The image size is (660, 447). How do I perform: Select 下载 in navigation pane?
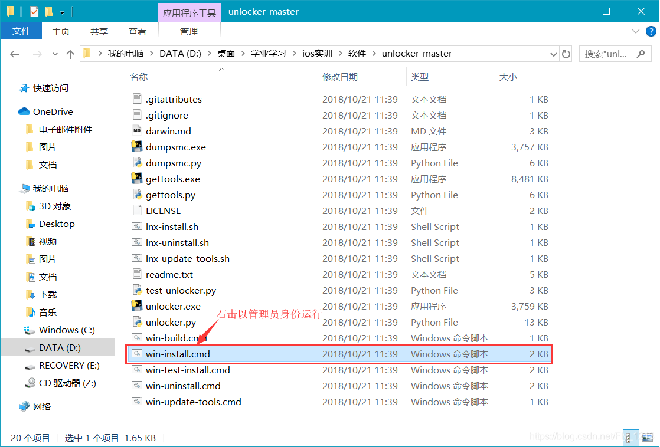click(48, 294)
